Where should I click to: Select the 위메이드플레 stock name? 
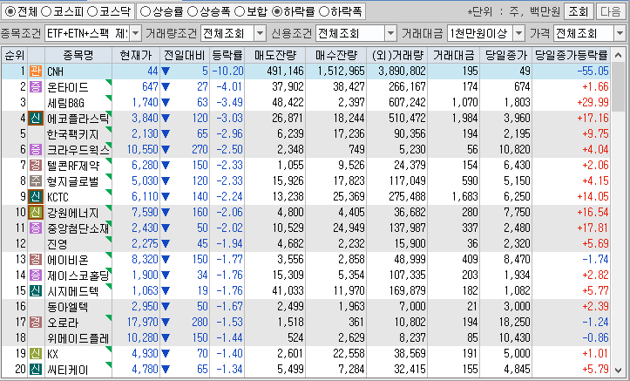click(78, 338)
